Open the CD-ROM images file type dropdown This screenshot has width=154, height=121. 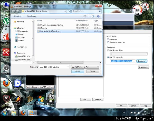(x=85, y=67)
